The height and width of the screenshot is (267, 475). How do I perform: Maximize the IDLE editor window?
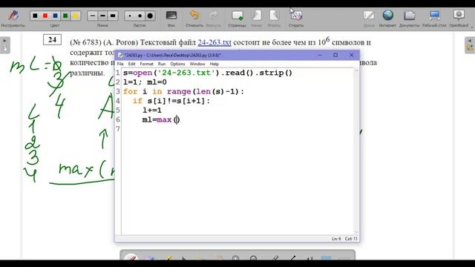point(335,55)
